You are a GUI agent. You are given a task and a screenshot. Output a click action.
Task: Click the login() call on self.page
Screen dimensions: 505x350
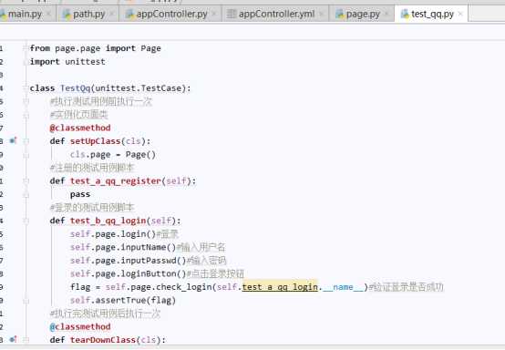[x=138, y=233]
